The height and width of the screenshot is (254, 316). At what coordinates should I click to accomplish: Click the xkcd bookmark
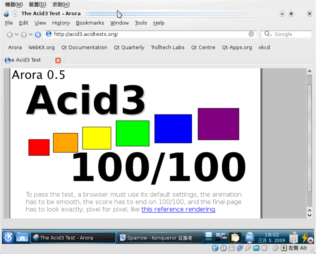[264, 47]
